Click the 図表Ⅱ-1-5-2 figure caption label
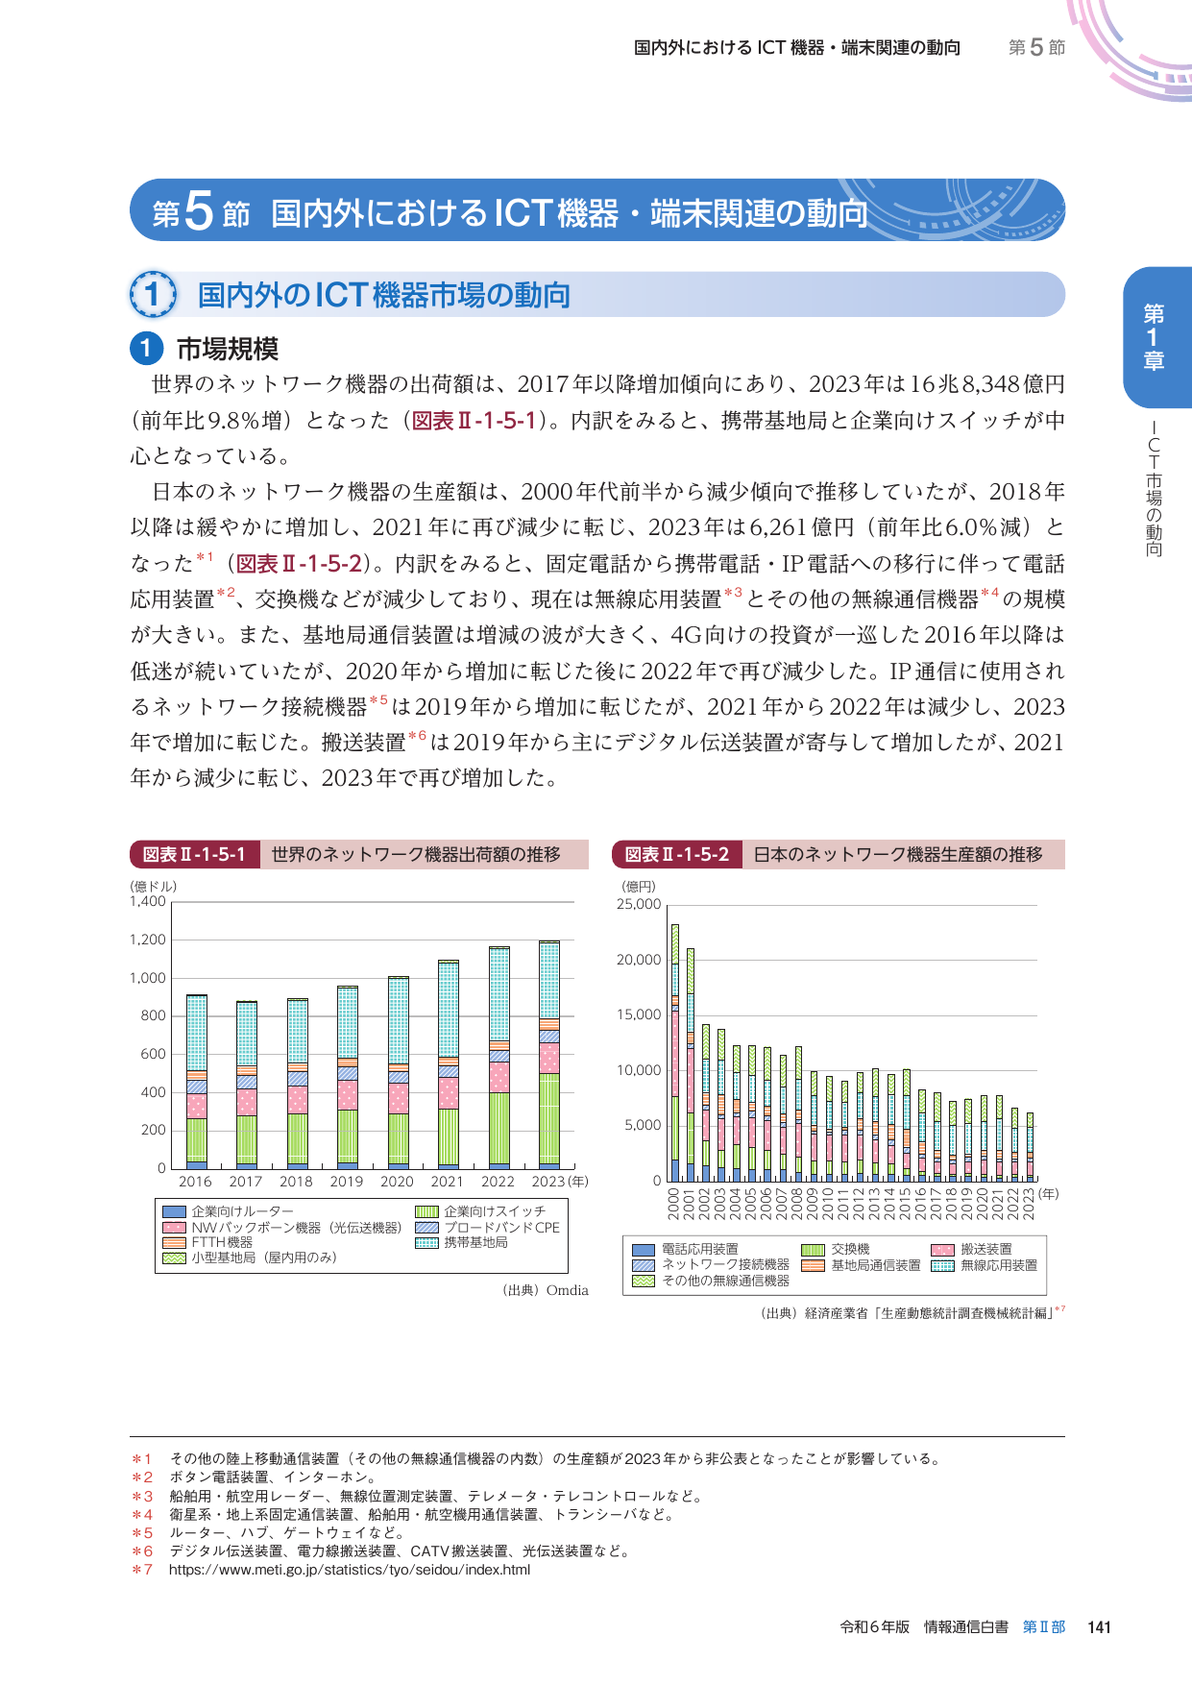The height and width of the screenshot is (1685, 1192). coord(676,854)
